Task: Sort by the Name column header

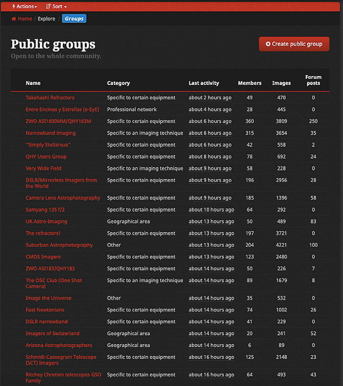Action: coord(33,83)
